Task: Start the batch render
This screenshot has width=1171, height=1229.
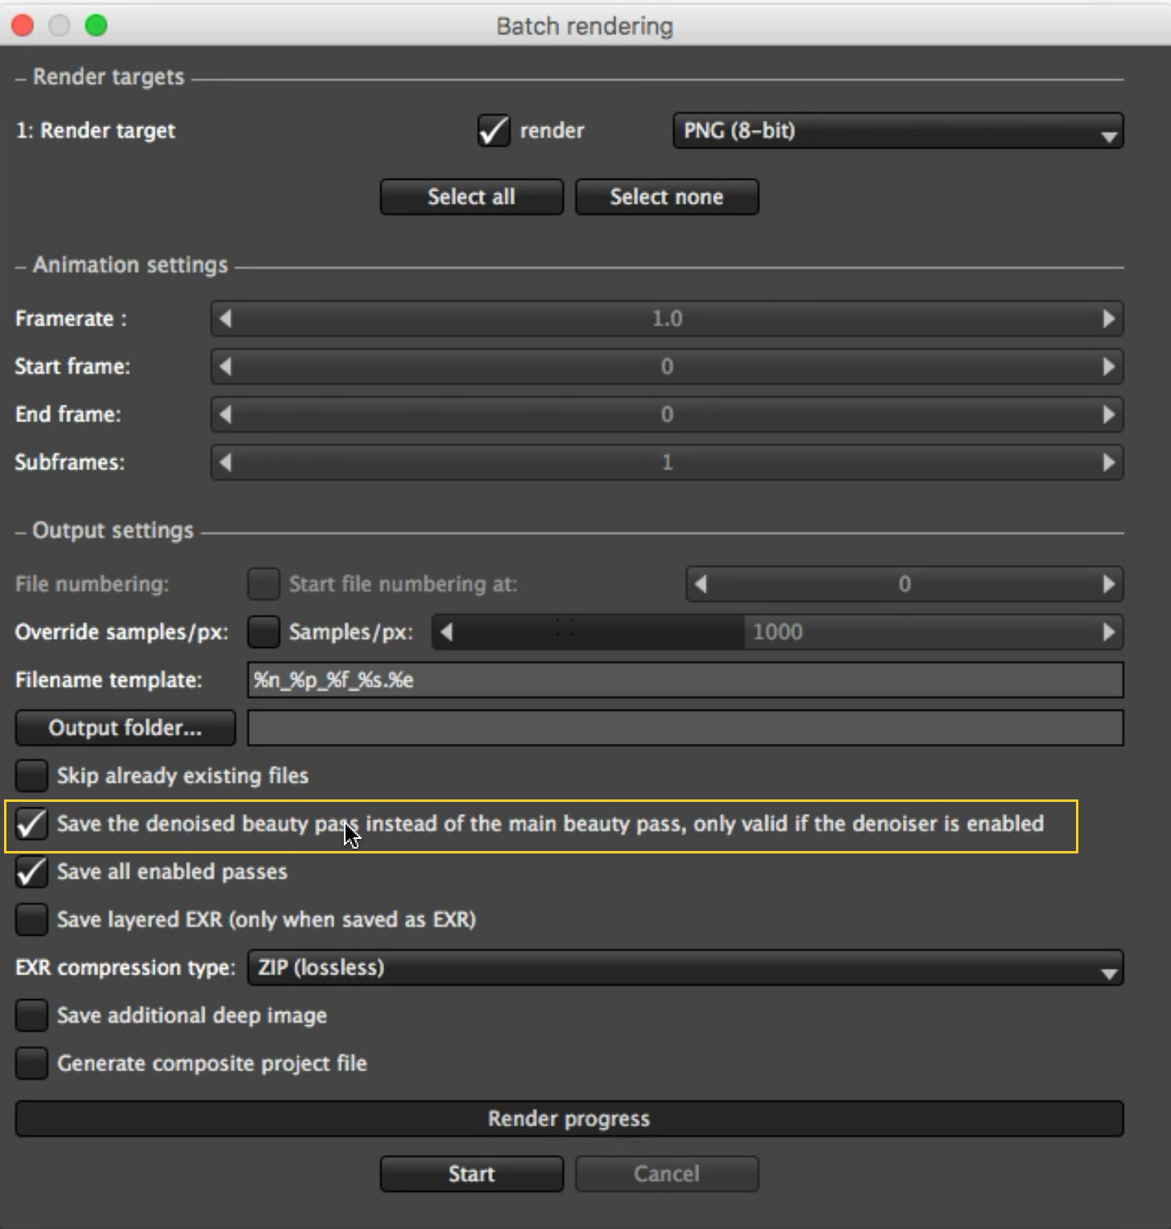Action: click(x=471, y=1173)
